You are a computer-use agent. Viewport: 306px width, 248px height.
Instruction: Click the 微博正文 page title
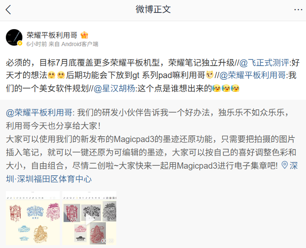[x=153, y=10]
